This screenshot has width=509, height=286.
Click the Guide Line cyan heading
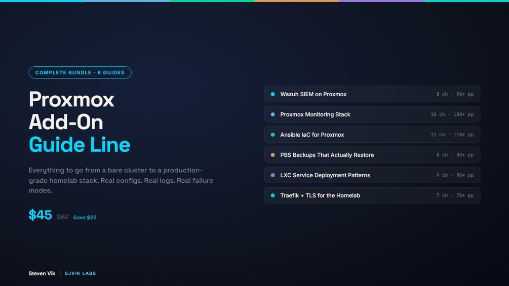[x=80, y=145]
